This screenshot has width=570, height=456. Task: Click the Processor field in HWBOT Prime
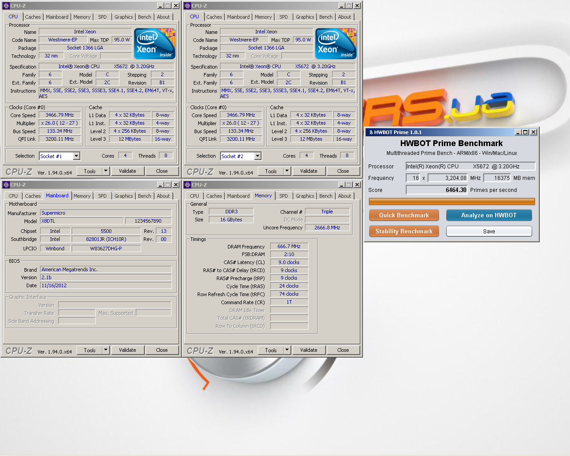(470, 167)
